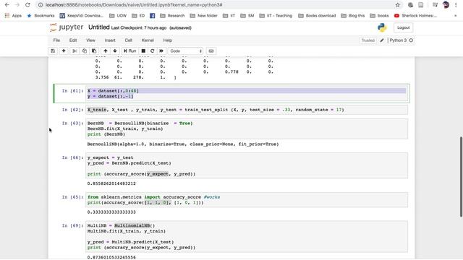Click the output value 0.8558262014483212
463x260 pixels.
[x=111, y=183]
